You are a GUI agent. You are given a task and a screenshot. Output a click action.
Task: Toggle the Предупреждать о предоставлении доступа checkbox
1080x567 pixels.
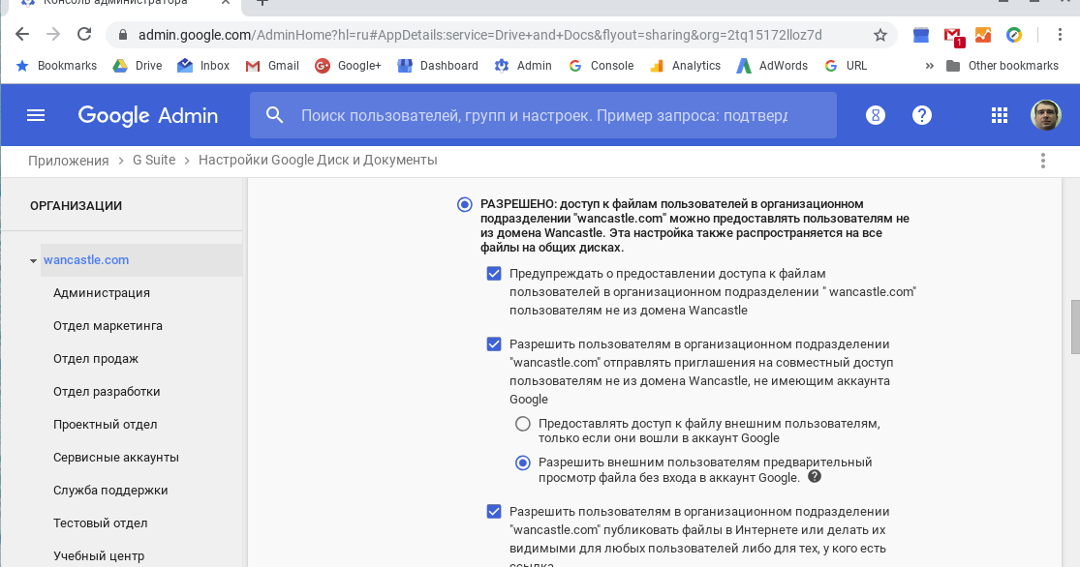click(x=494, y=273)
